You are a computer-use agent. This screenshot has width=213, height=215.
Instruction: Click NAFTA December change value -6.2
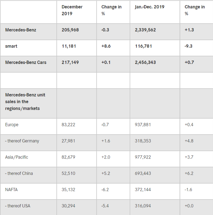[106, 190]
